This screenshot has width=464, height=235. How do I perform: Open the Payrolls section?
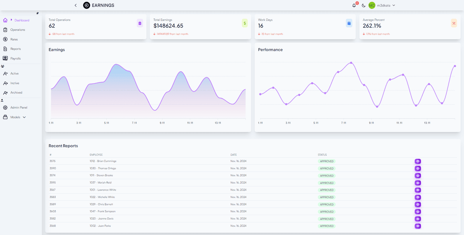point(15,58)
